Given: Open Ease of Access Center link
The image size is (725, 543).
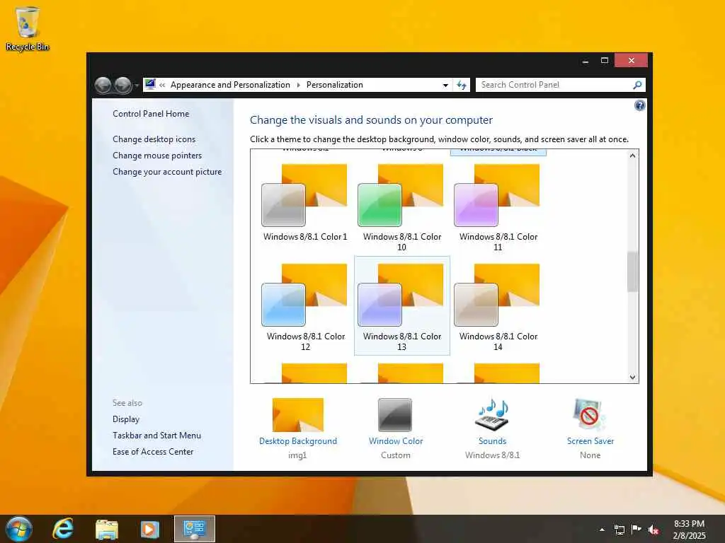Looking at the screenshot, I should 153,452.
